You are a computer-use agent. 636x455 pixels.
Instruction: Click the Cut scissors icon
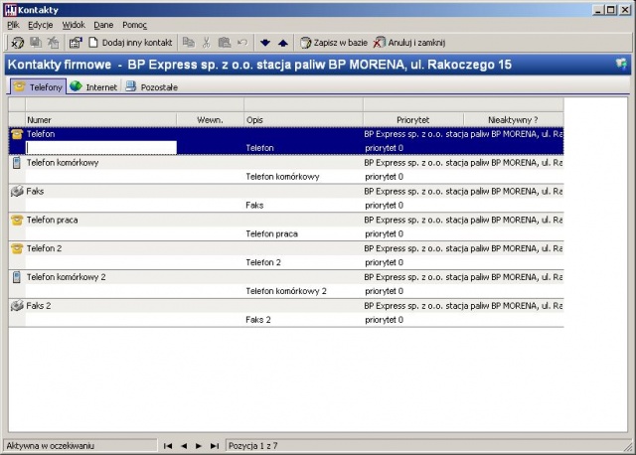pyautogui.click(x=207, y=42)
